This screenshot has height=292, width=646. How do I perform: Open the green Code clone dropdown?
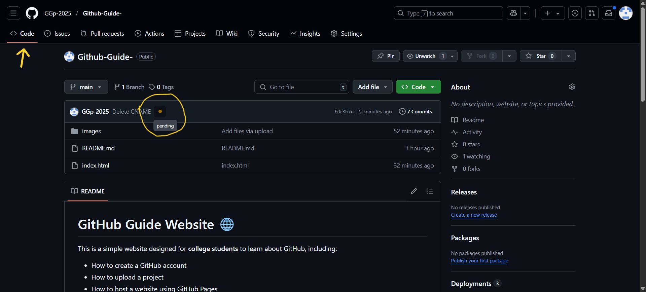pos(418,87)
